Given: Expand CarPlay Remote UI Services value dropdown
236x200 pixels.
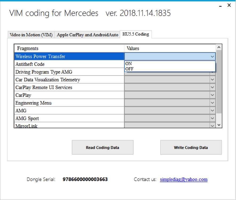Looking at the screenshot, I should click(212, 87).
